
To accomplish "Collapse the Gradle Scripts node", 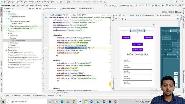I will 4,50.
